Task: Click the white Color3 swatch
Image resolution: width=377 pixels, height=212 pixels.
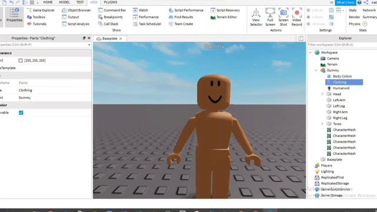Action: tap(21, 61)
